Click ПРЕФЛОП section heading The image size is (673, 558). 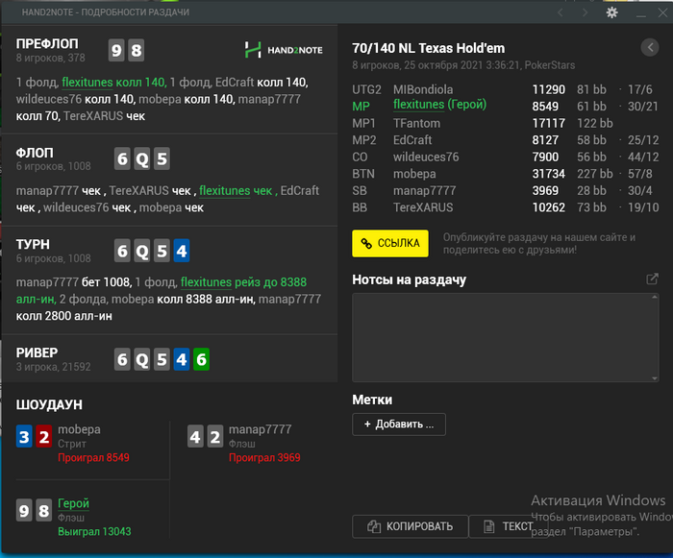[x=47, y=43]
